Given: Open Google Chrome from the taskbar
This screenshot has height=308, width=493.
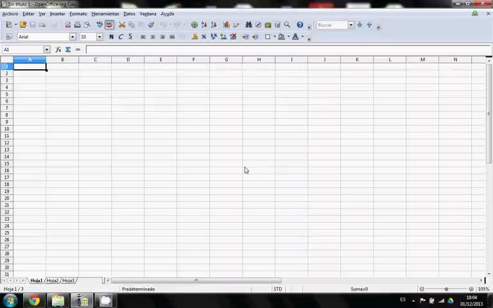Looking at the screenshot, I should coord(34,301).
